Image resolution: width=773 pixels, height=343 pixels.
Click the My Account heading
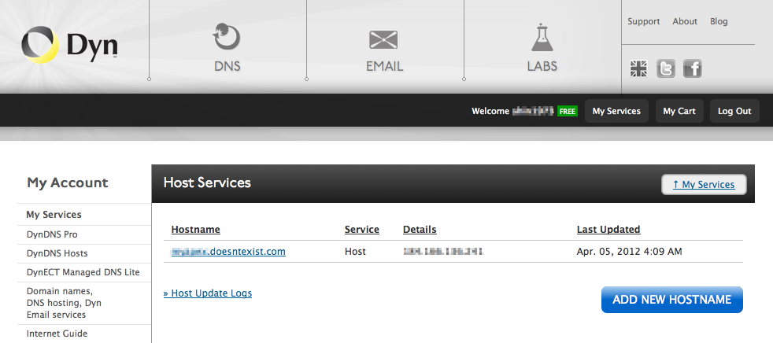[x=68, y=183]
